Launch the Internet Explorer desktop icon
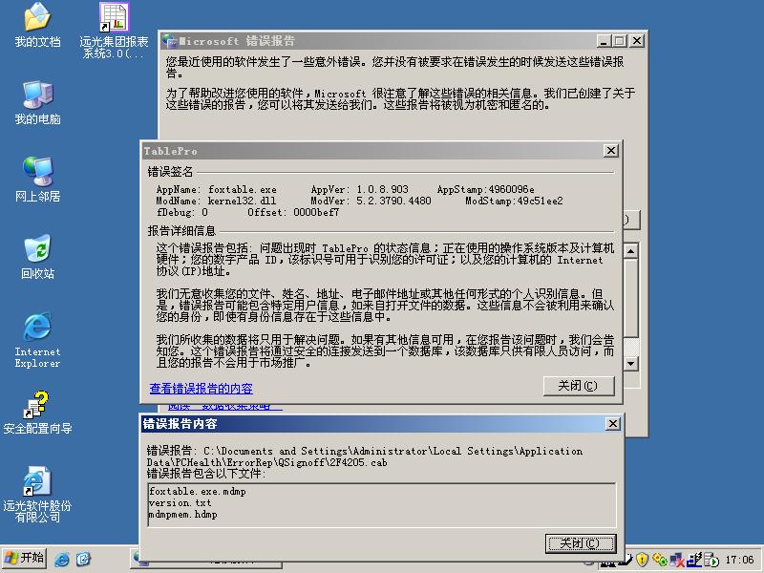This screenshot has height=573, width=764. [37, 341]
